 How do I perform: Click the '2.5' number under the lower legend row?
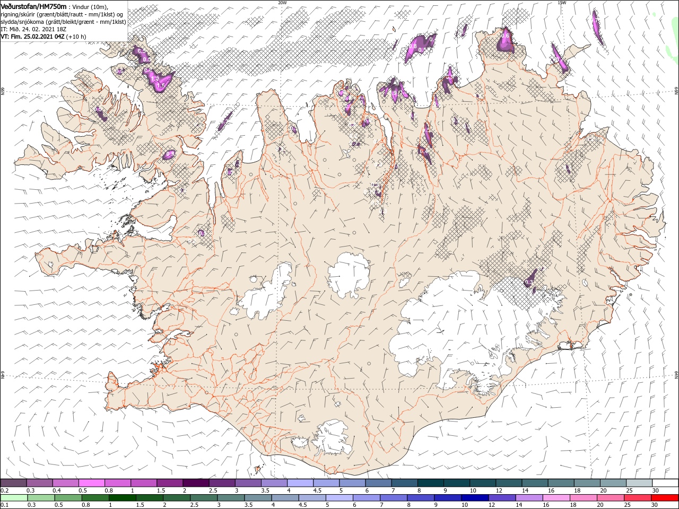(195, 506)
